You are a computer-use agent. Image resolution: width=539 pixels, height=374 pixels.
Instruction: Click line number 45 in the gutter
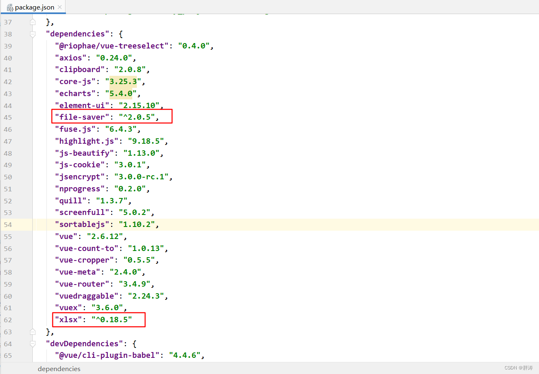click(8, 117)
